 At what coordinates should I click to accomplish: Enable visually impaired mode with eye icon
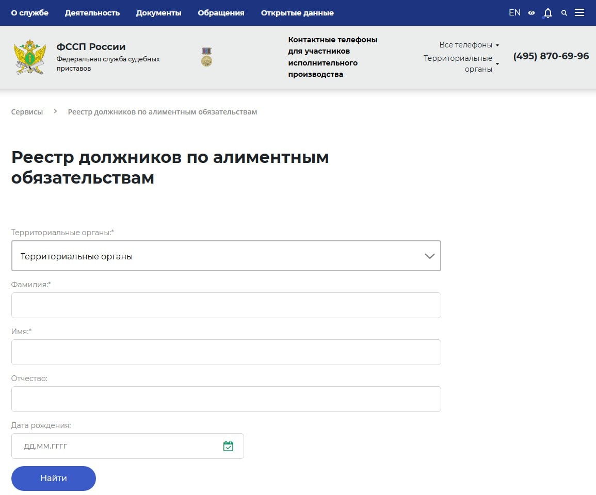tap(531, 12)
